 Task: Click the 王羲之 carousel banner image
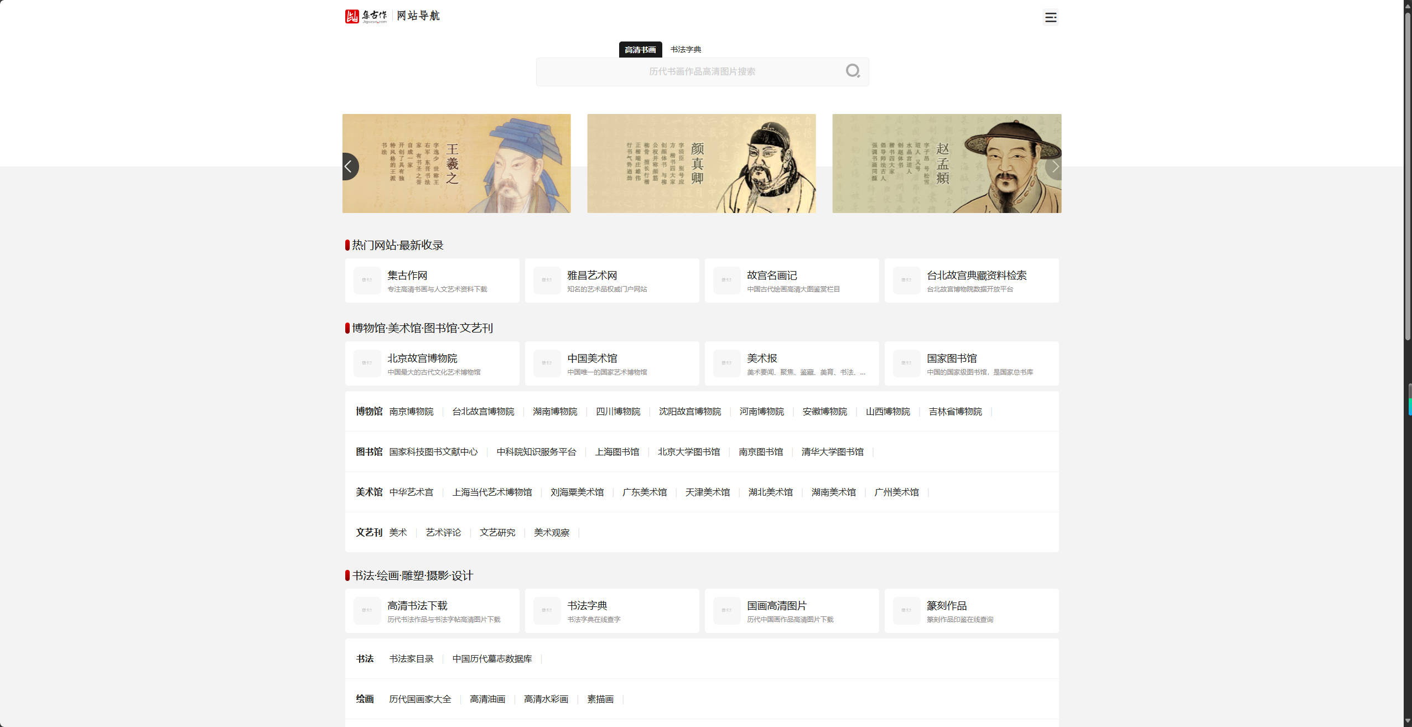tap(456, 163)
